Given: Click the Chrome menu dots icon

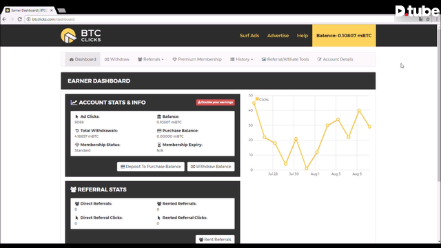Looking at the screenshot, I should tap(436, 19).
